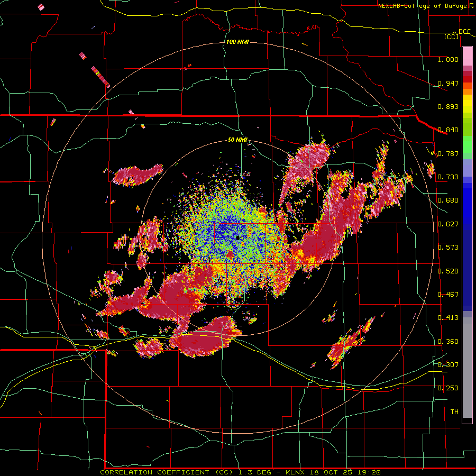
Task: Click the 0.467 legend value
Action: pyautogui.click(x=448, y=295)
